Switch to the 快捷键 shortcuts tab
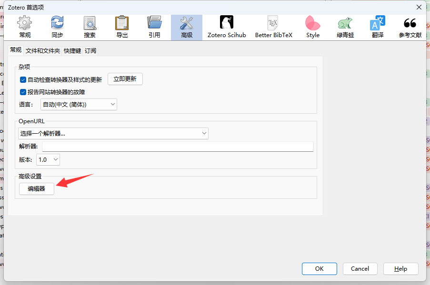Image resolution: width=430 pixels, height=285 pixels. point(72,51)
